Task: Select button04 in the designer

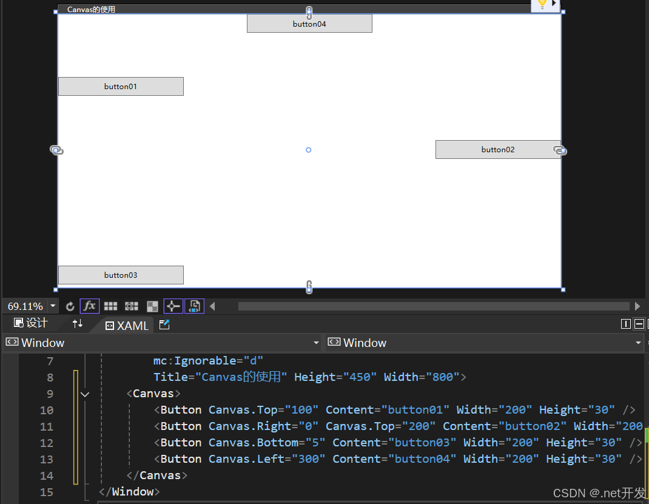Action: [x=309, y=24]
